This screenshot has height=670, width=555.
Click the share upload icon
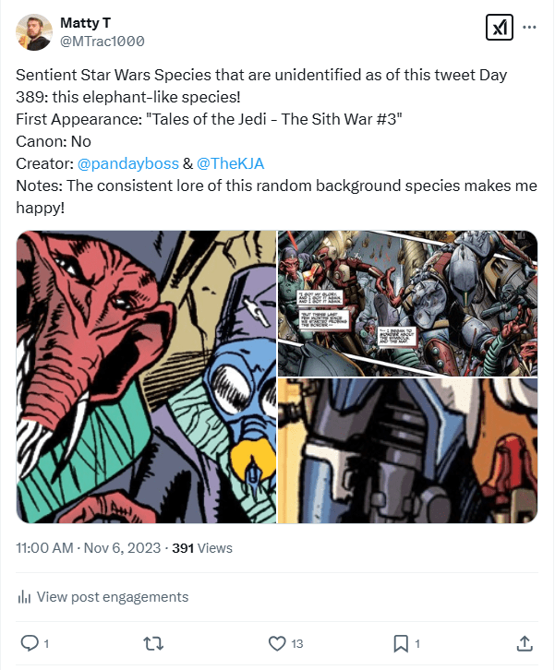[x=524, y=642]
